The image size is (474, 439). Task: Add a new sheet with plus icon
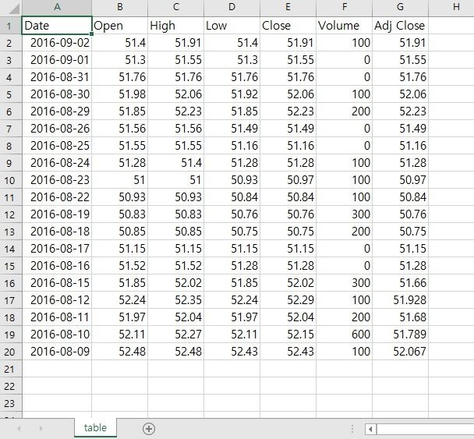tap(149, 428)
